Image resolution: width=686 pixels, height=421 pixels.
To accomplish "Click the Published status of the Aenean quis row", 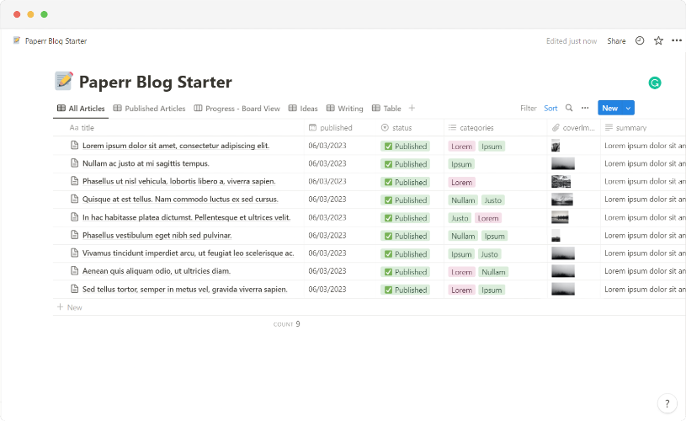I will tap(405, 272).
